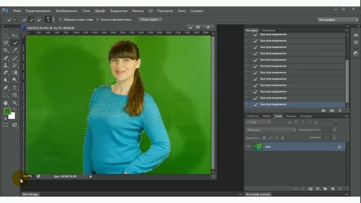Click Subtract from selection mode icon
The height and width of the screenshot is (203, 361).
(39, 20)
